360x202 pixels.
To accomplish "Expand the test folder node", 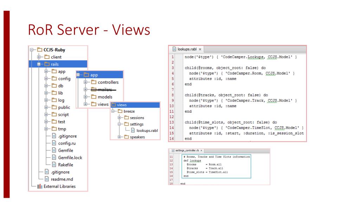I will point(46,122).
